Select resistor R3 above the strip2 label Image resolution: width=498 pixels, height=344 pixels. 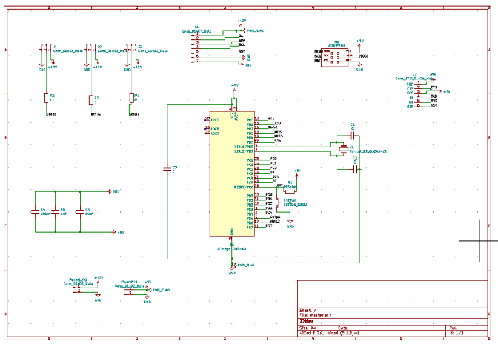(91, 100)
